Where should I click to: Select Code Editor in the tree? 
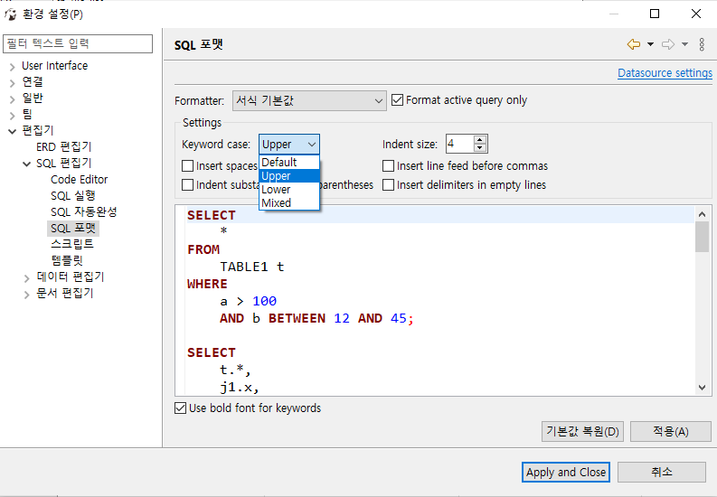(80, 180)
